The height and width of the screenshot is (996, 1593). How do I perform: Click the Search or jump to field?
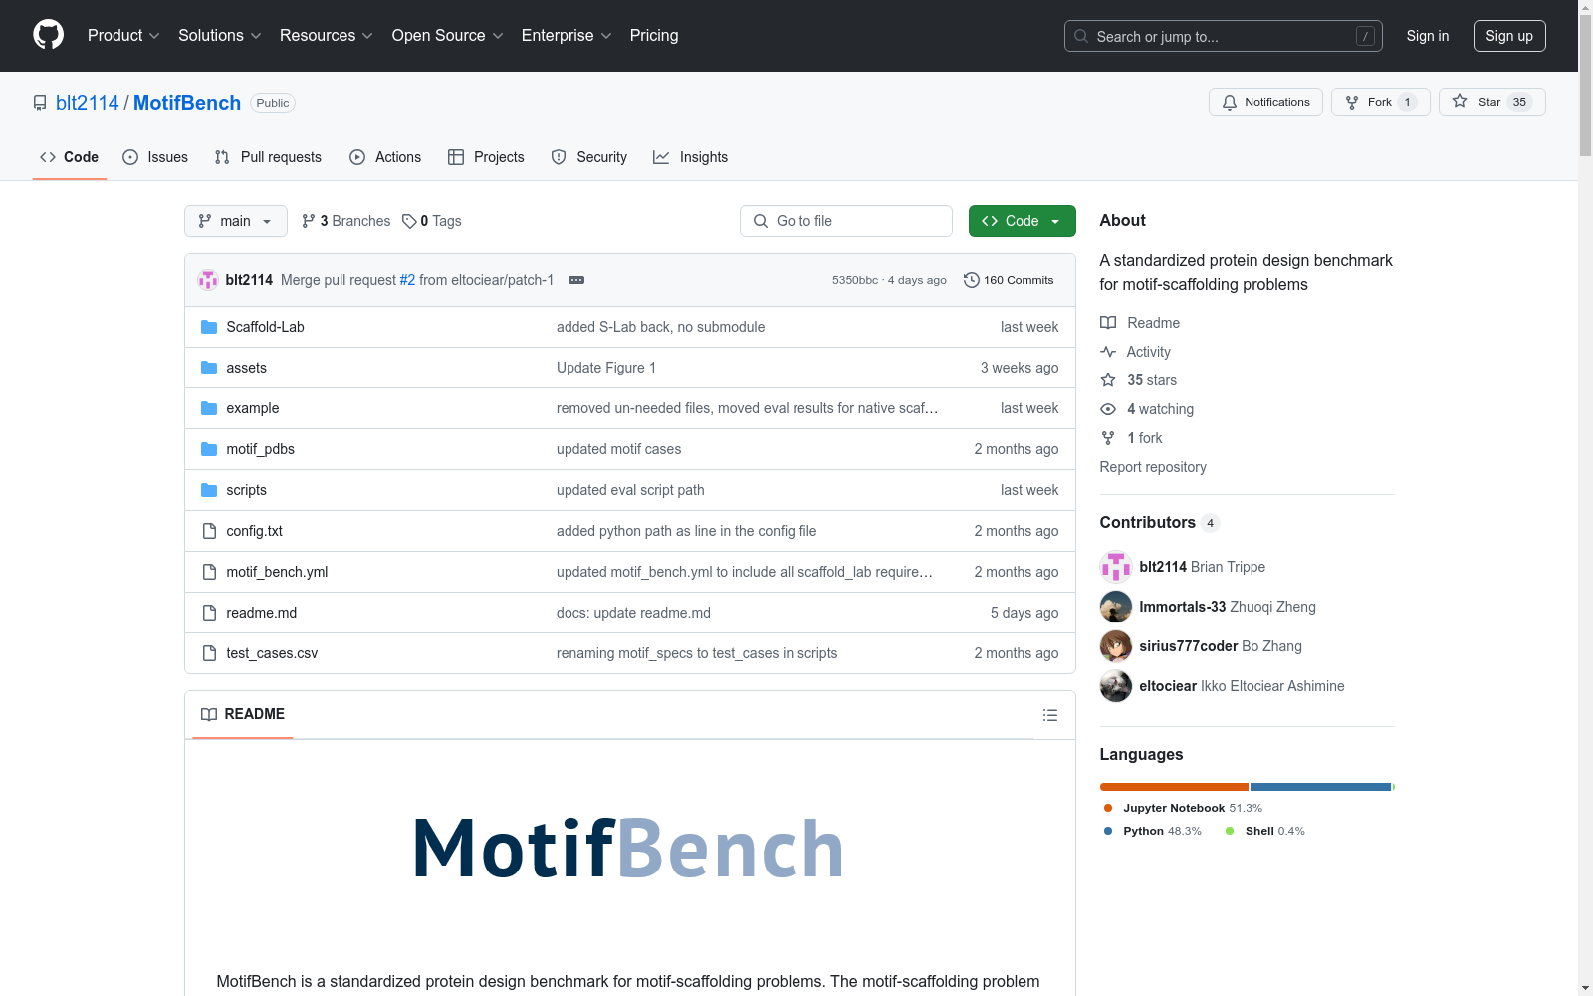click(1224, 36)
